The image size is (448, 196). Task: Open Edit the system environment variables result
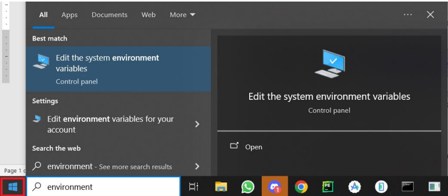pyautogui.click(x=118, y=69)
